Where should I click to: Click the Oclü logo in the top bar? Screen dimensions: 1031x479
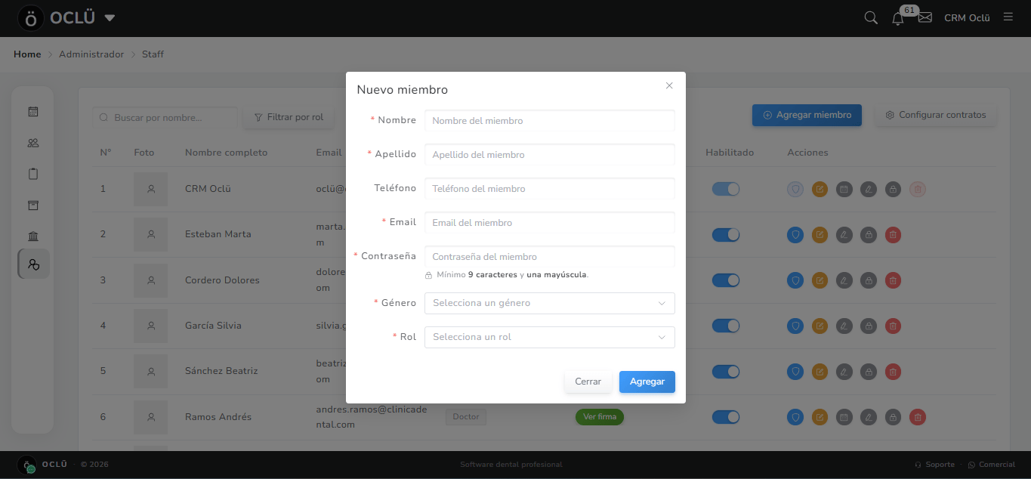point(31,18)
